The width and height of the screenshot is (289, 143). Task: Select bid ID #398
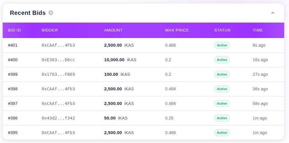(x=13, y=89)
